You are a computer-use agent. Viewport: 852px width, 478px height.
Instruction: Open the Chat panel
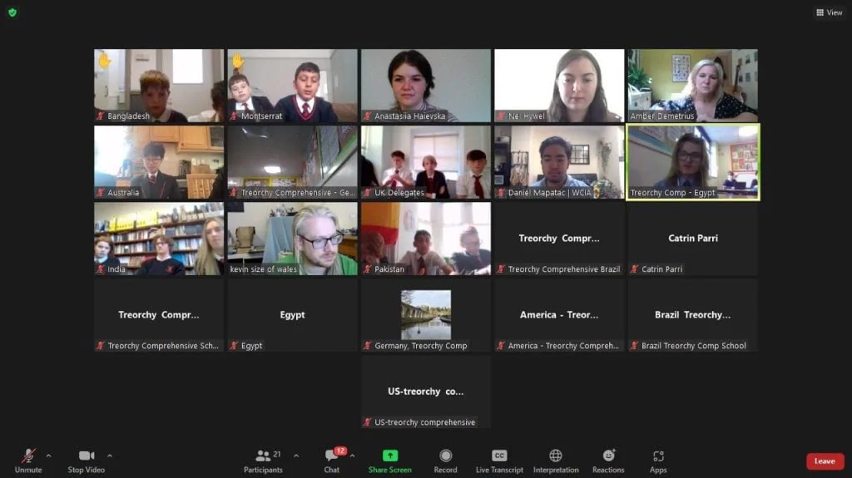click(x=332, y=461)
